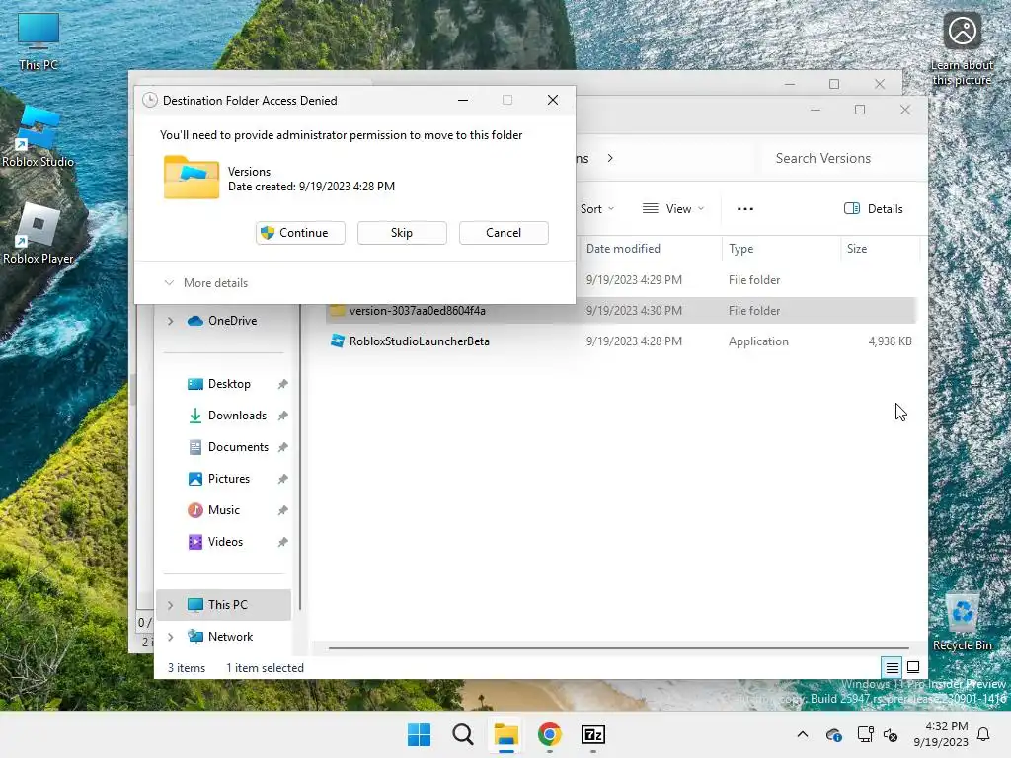The width and height of the screenshot is (1011, 758).
Task: Sort by Type column header
Action: point(781,249)
